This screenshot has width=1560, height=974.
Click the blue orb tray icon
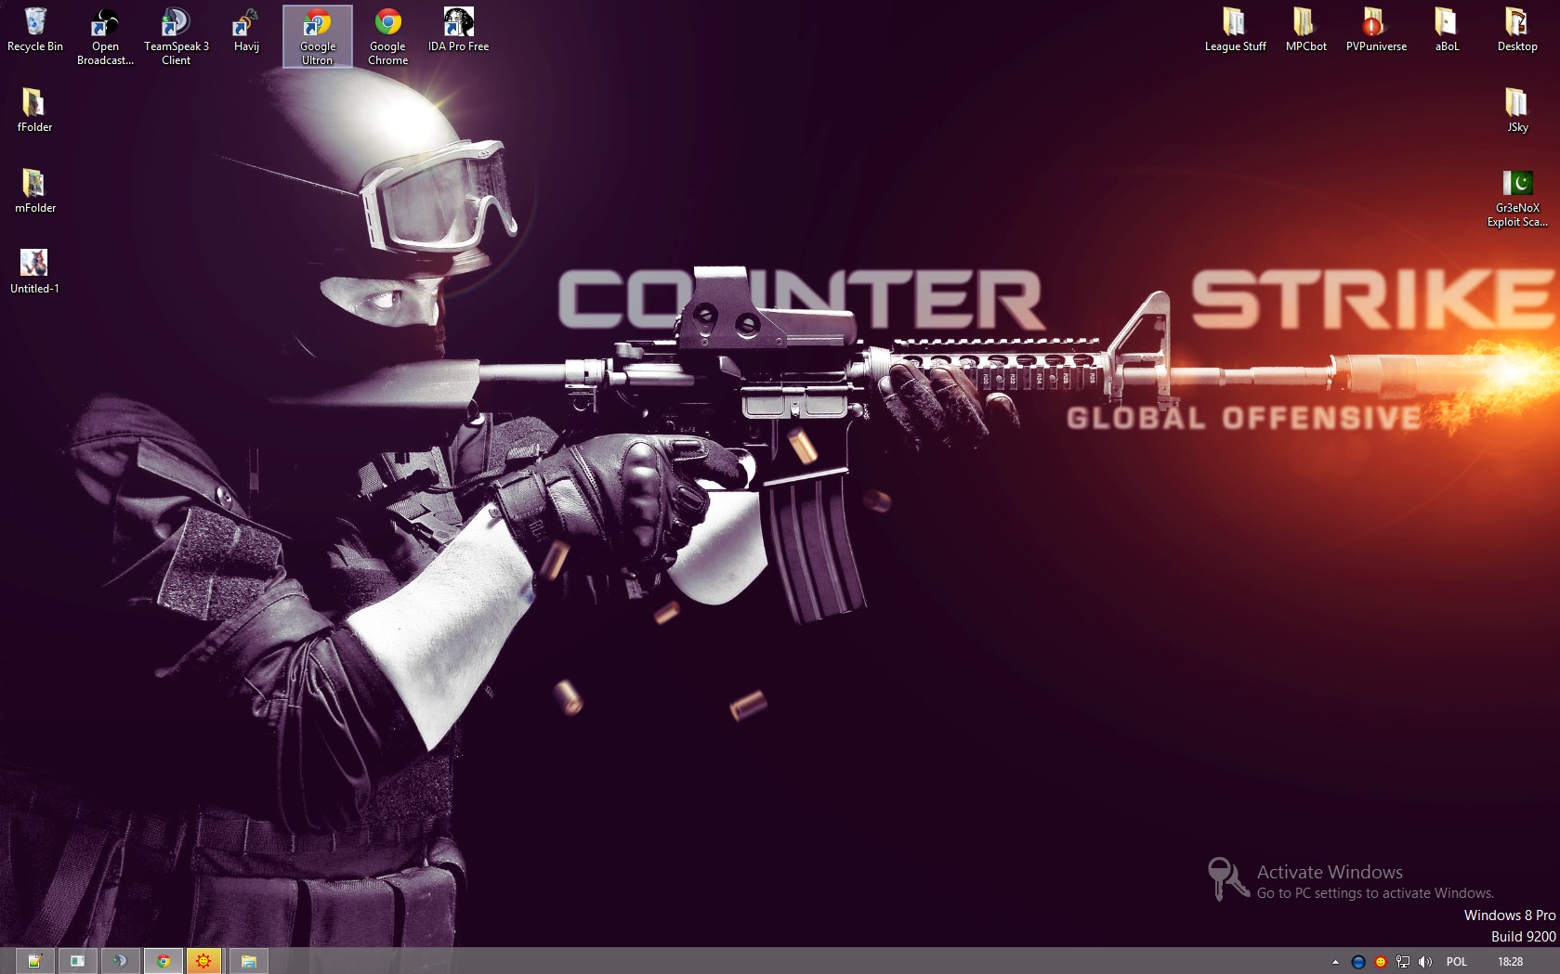pos(1358,962)
